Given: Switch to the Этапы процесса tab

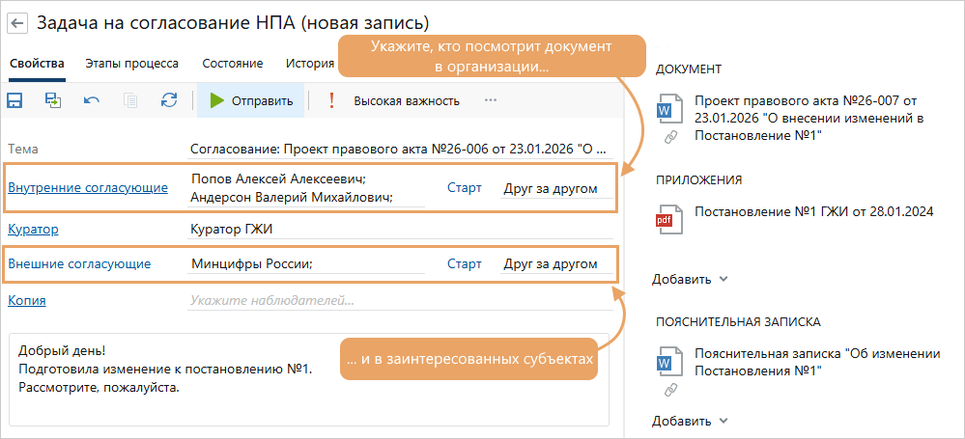Looking at the screenshot, I should tap(131, 64).
